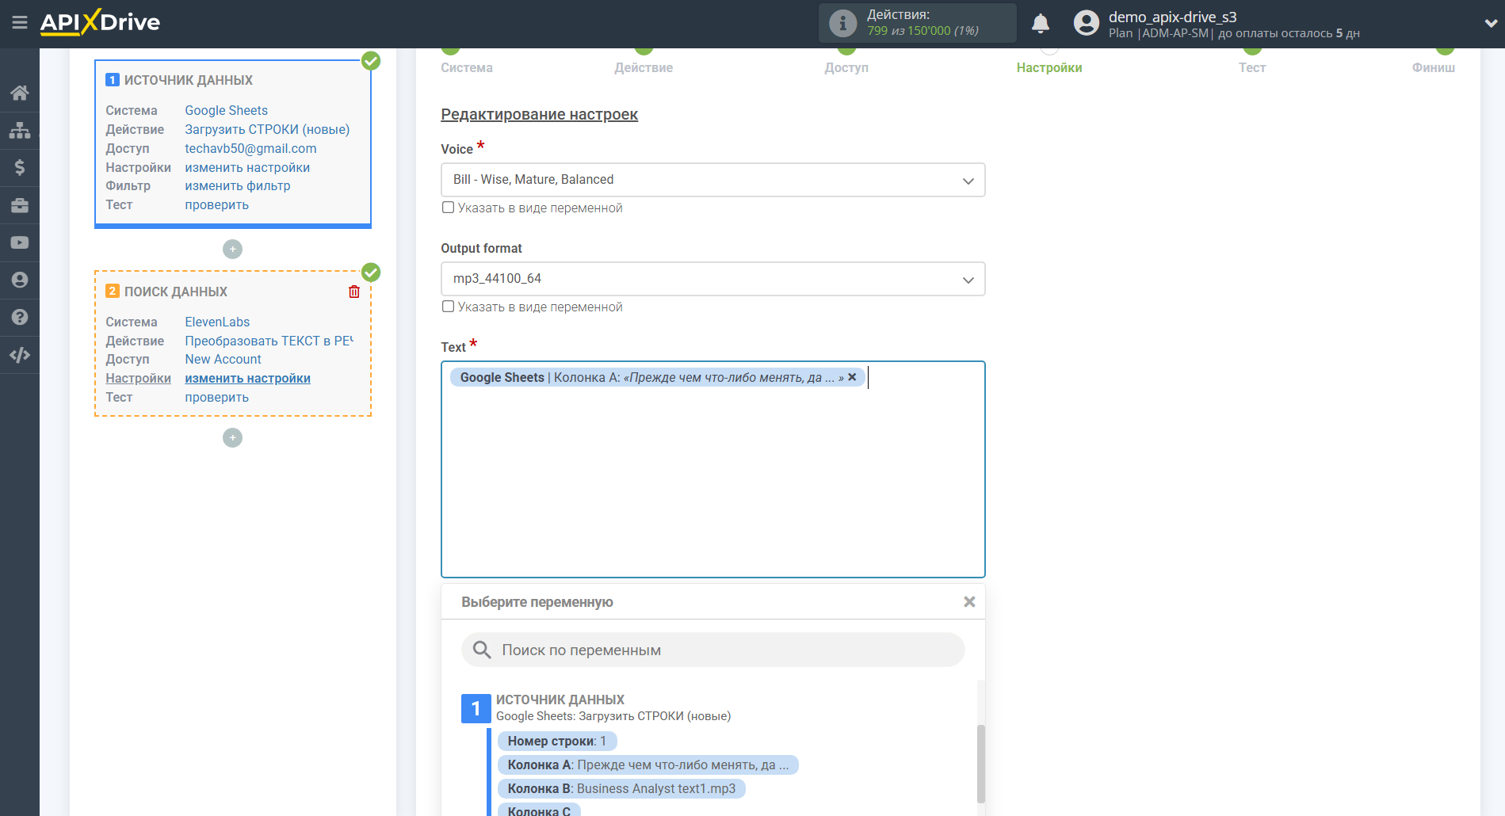Select the Колонка B variable
Image resolution: width=1505 pixels, height=816 pixels.
(x=621, y=788)
